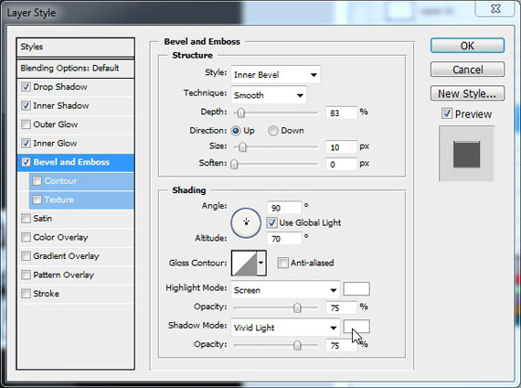Enable the Color Overlay checkbox
The height and width of the screenshot is (388, 521).
point(26,237)
